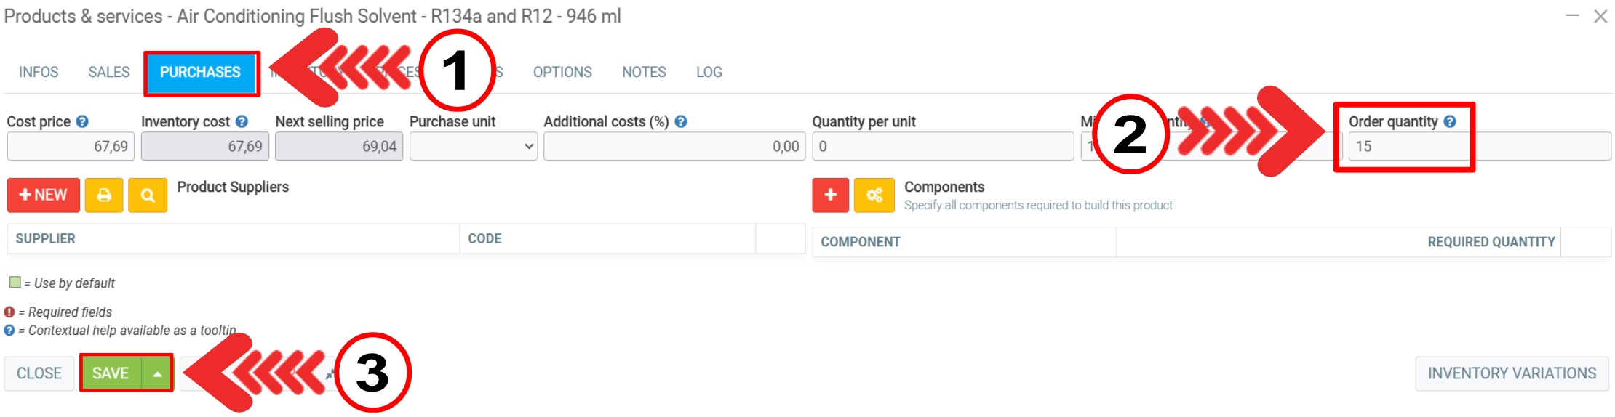Click the Additional costs percentage field
The width and height of the screenshot is (1615, 417).
point(674,146)
